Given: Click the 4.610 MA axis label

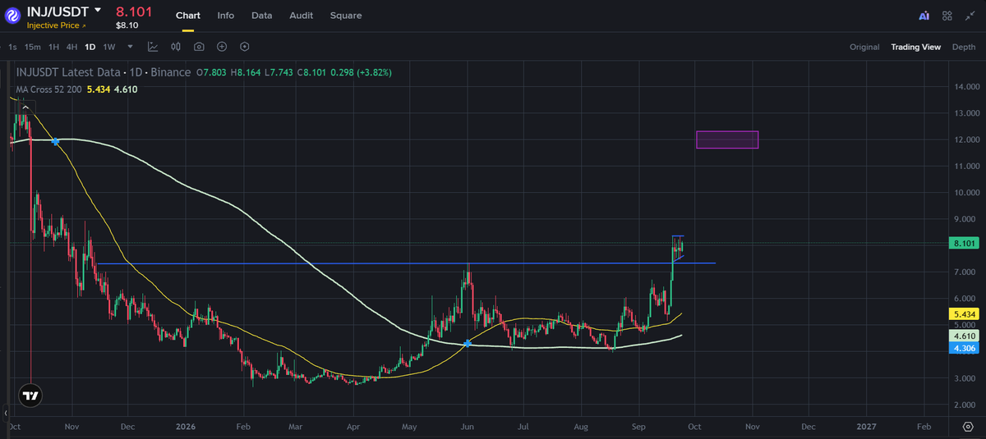Looking at the screenshot, I should click(963, 336).
